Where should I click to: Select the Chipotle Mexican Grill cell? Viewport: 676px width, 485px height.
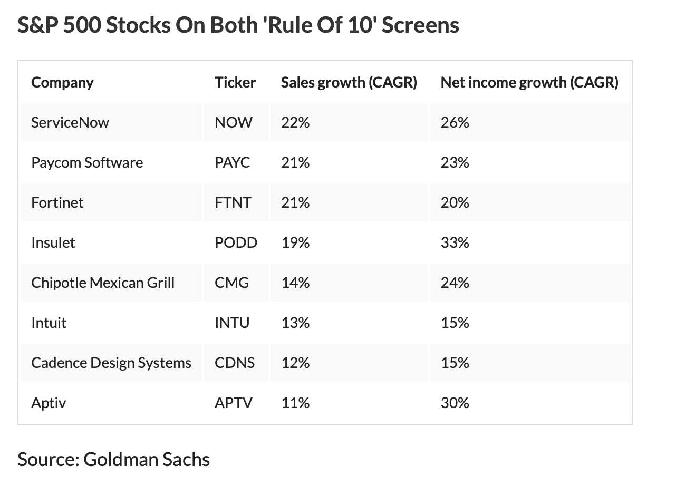point(103,283)
